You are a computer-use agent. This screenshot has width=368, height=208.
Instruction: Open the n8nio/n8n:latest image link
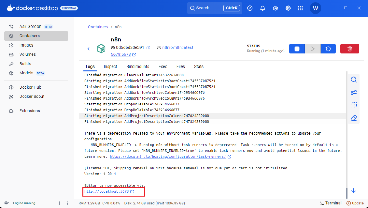177,47
